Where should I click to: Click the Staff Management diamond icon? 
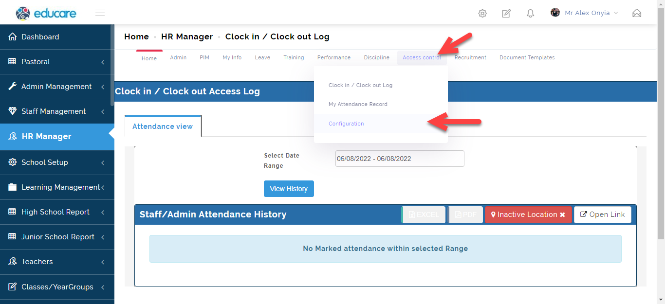pos(13,111)
